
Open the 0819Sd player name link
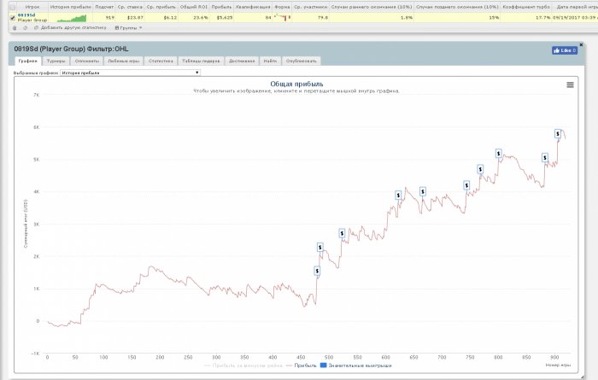[26, 14]
